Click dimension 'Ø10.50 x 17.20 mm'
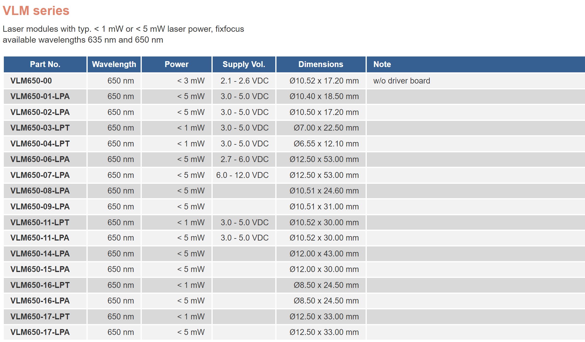This screenshot has height=342, width=585. (324, 112)
